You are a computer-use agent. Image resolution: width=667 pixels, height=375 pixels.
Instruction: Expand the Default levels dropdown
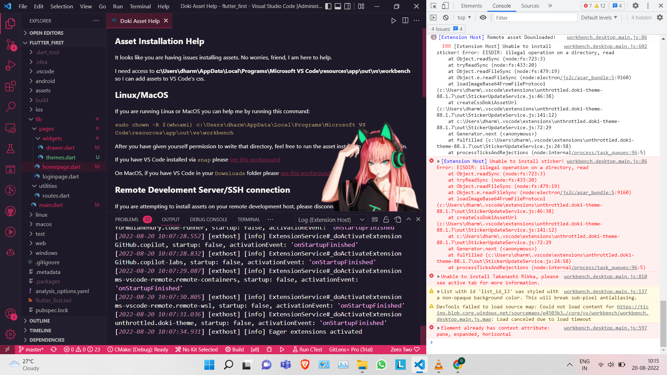click(599, 17)
